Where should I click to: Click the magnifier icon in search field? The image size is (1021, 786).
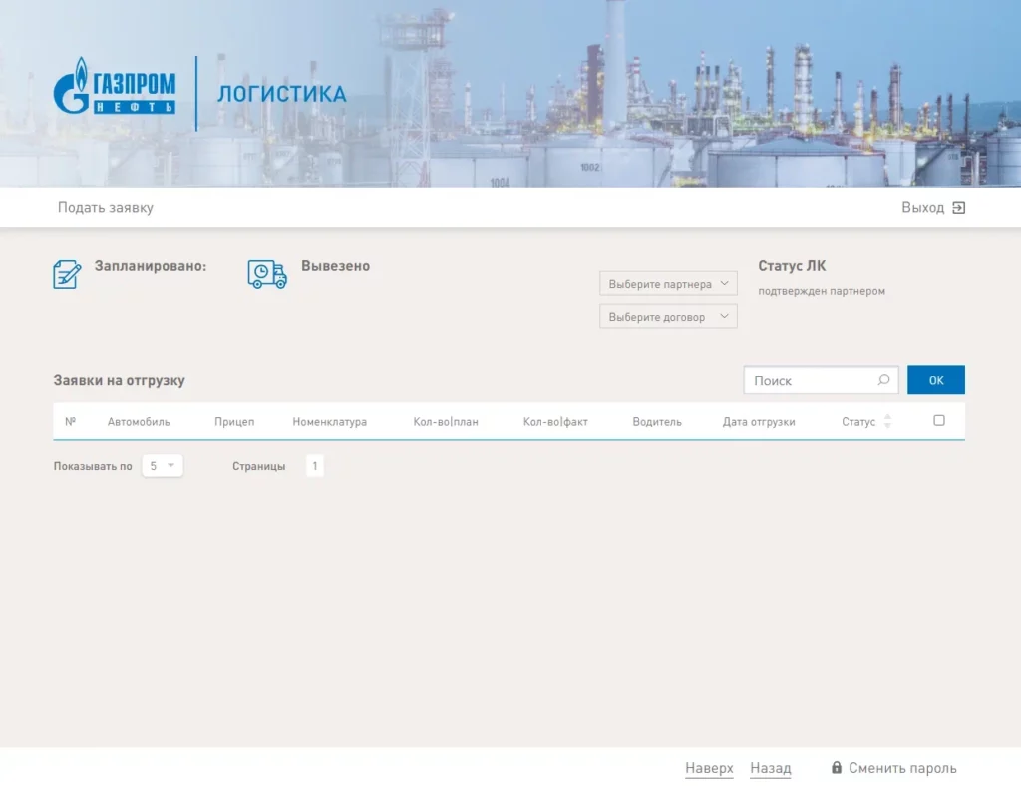coord(883,380)
